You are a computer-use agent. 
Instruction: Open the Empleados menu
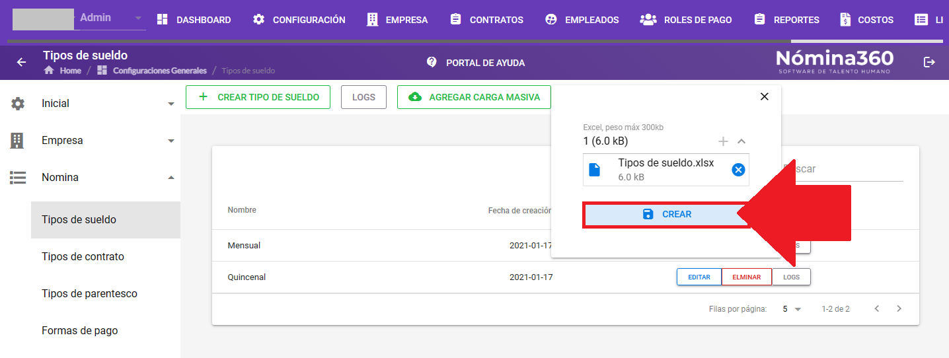(582, 20)
